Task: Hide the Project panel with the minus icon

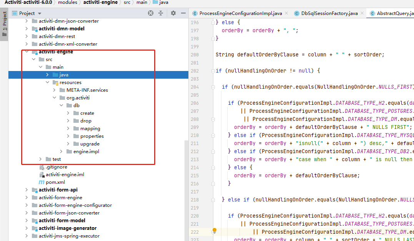Action: click(183, 13)
